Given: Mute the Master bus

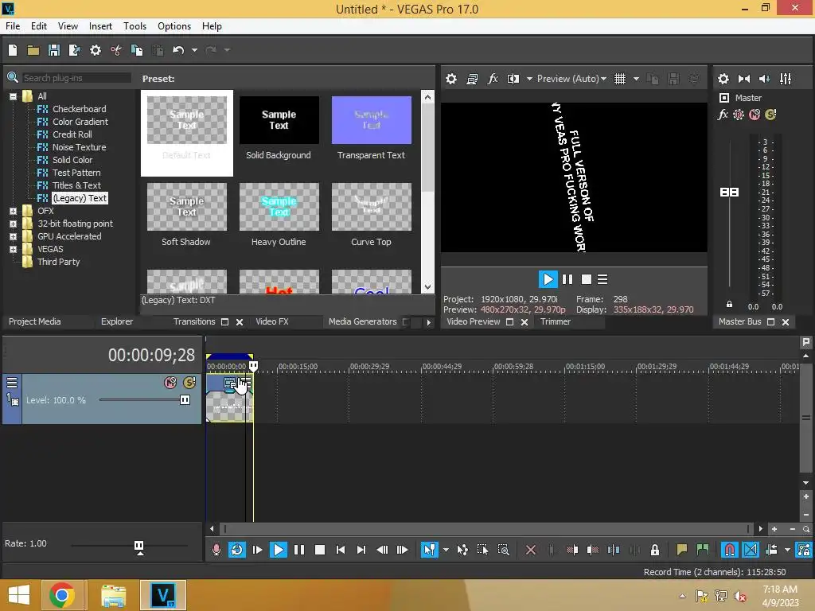Looking at the screenshot, I should [x=755, y=115].
